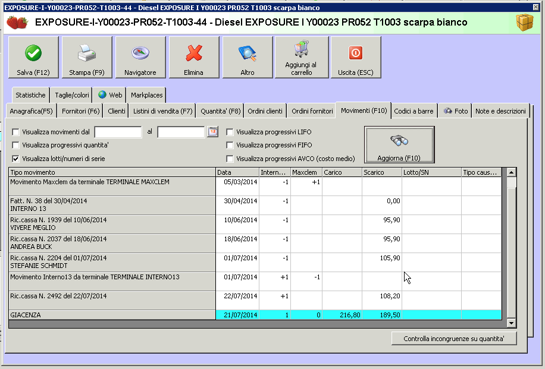545x369 pixels.
Task: Open the Taglie/colori tab
Action: pos(72,94)
